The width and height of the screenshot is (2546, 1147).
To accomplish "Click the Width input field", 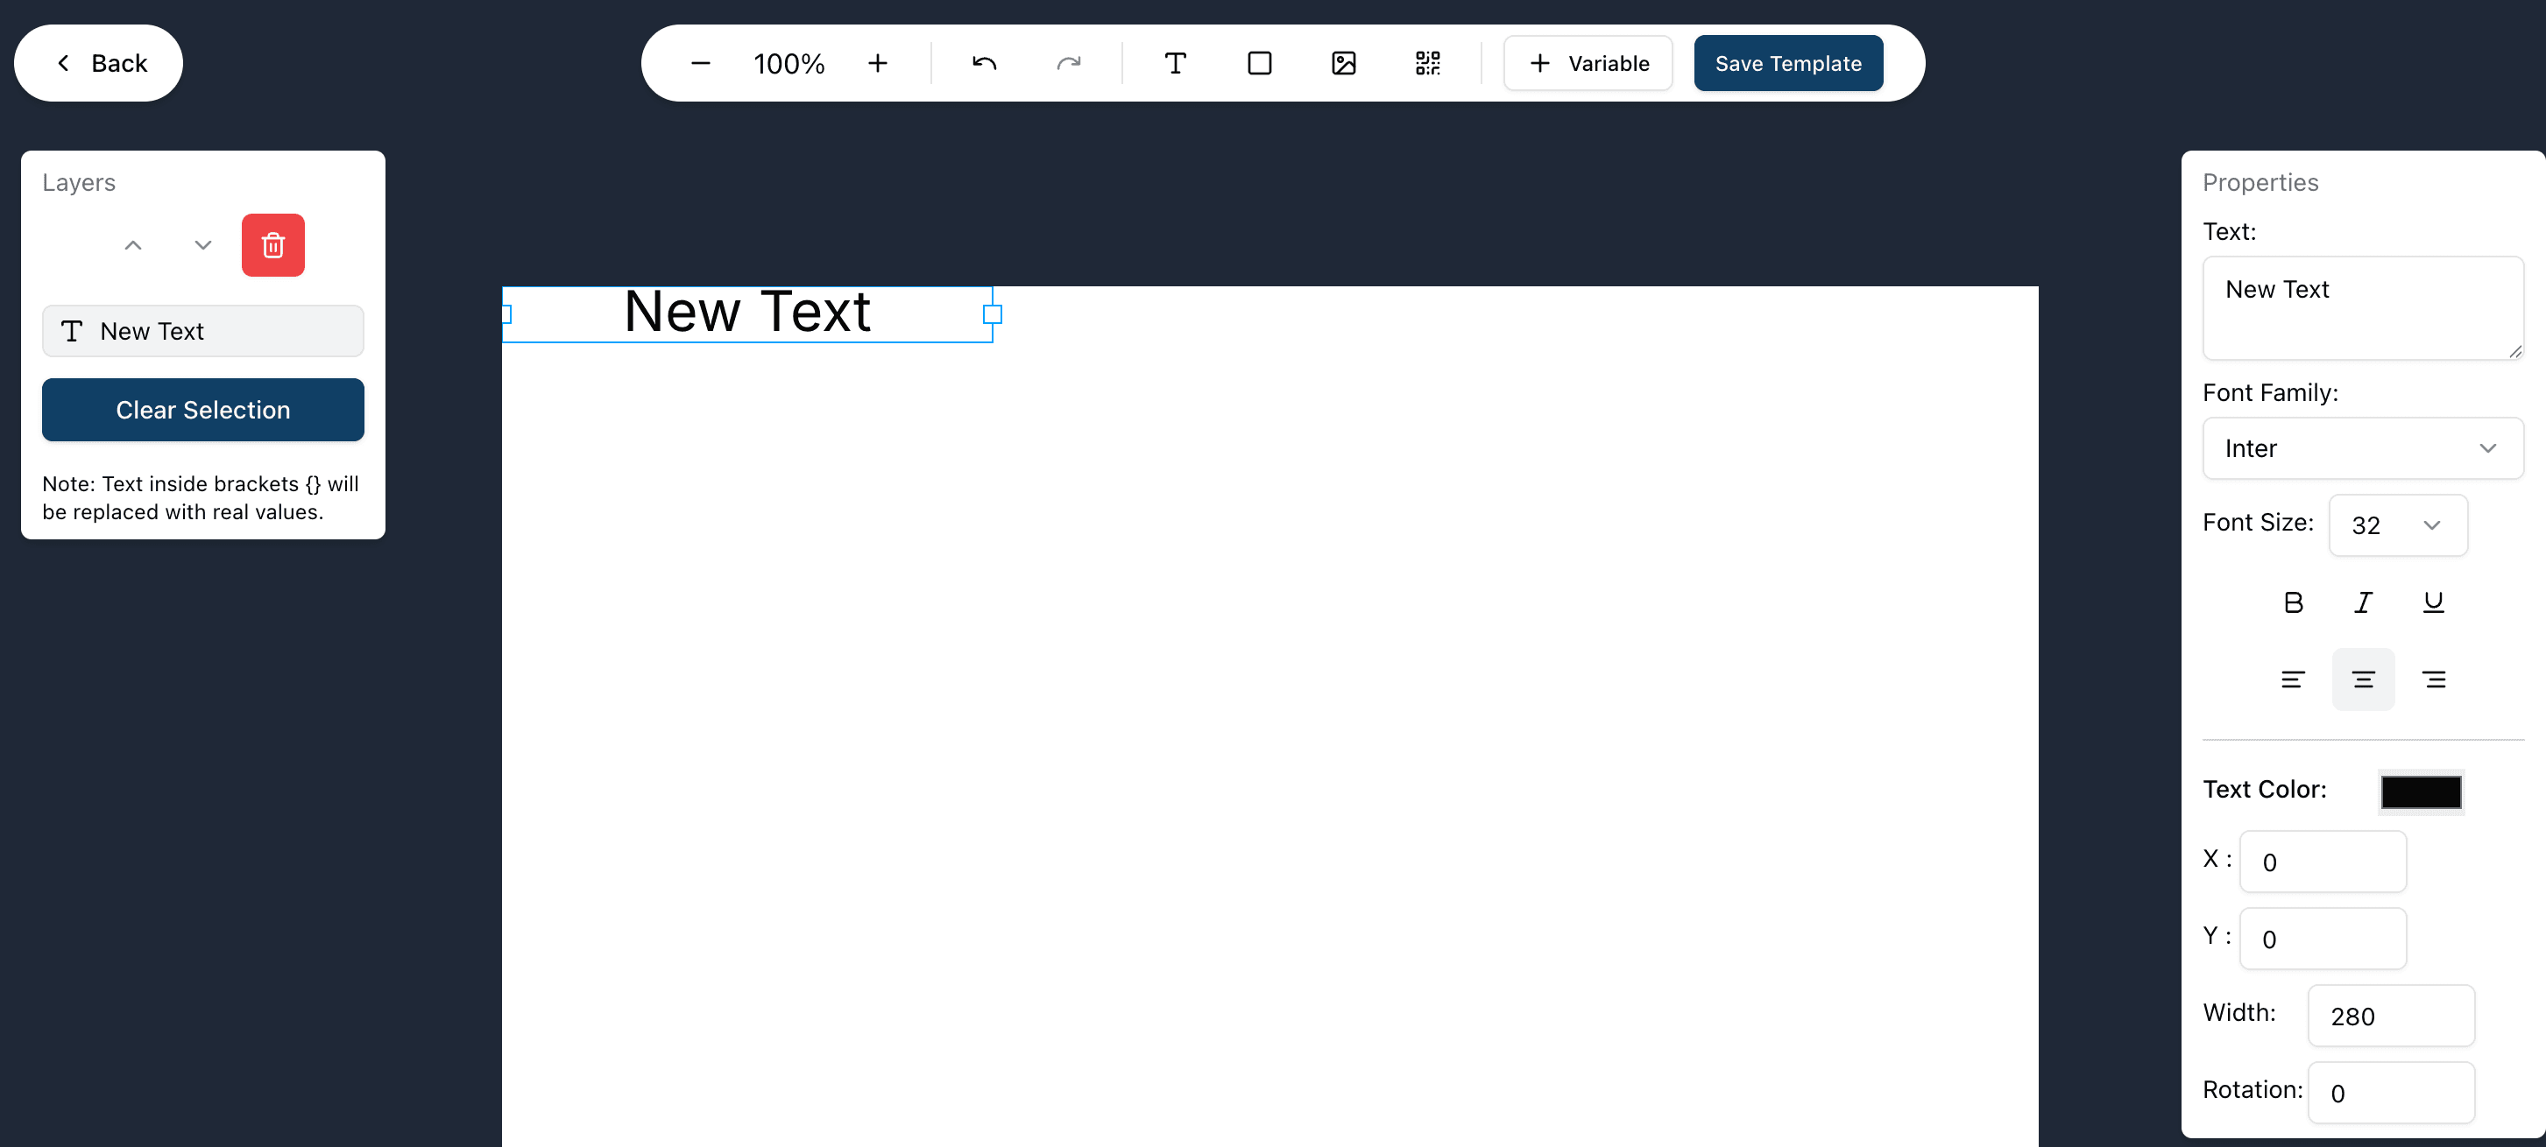I will pos(2391,1016).
